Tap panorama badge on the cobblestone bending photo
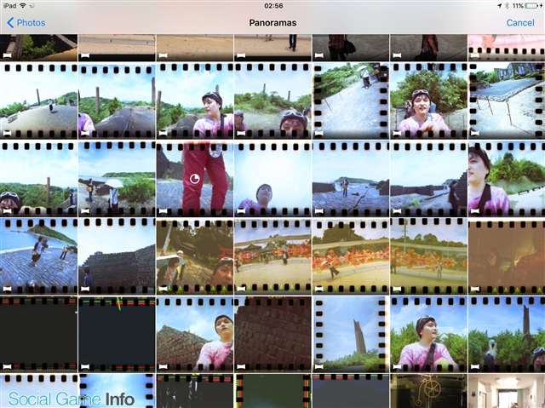The image size is (545, 408). coord(8,289)
